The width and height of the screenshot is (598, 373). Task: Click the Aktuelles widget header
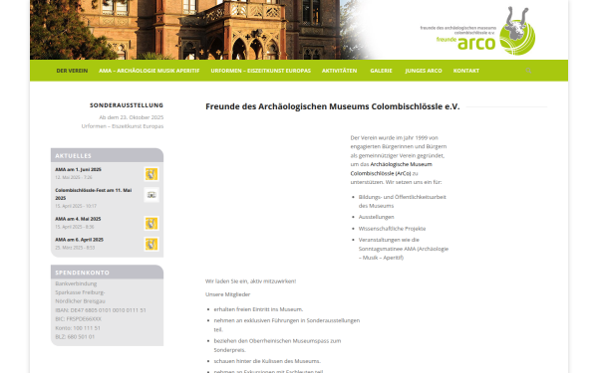(x=108, y=155)
